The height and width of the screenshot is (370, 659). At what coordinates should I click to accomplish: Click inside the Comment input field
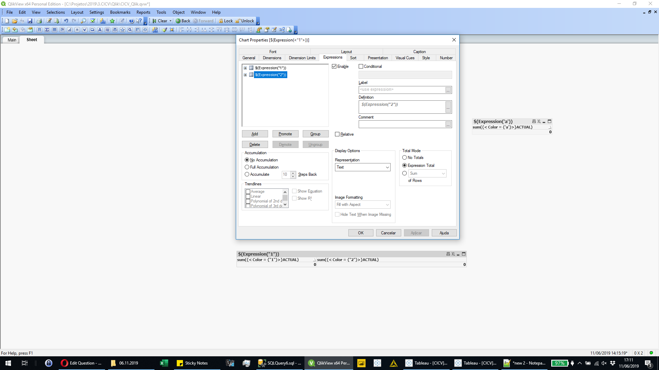[x=402, y=124]
